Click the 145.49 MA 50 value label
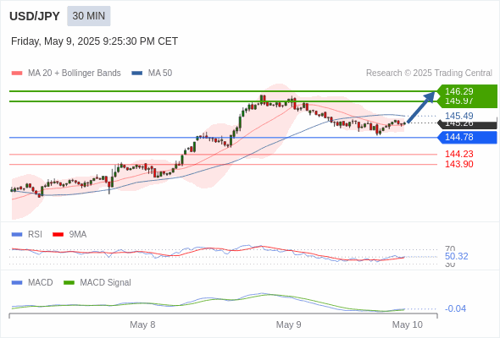This screenshot has width=500, height=338. click(x=458, y=116)
